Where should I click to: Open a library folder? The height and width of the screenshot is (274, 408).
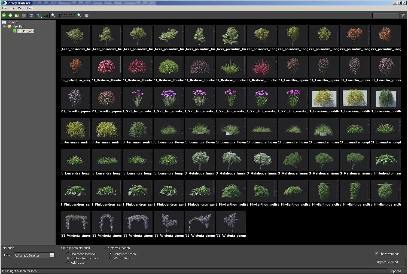pyautogui.click(x=17, y=16)
